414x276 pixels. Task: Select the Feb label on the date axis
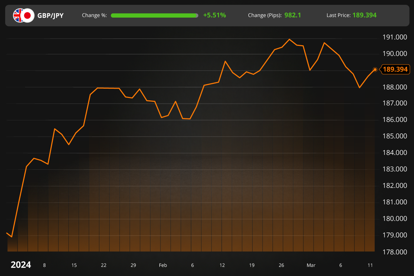point(163,265)
